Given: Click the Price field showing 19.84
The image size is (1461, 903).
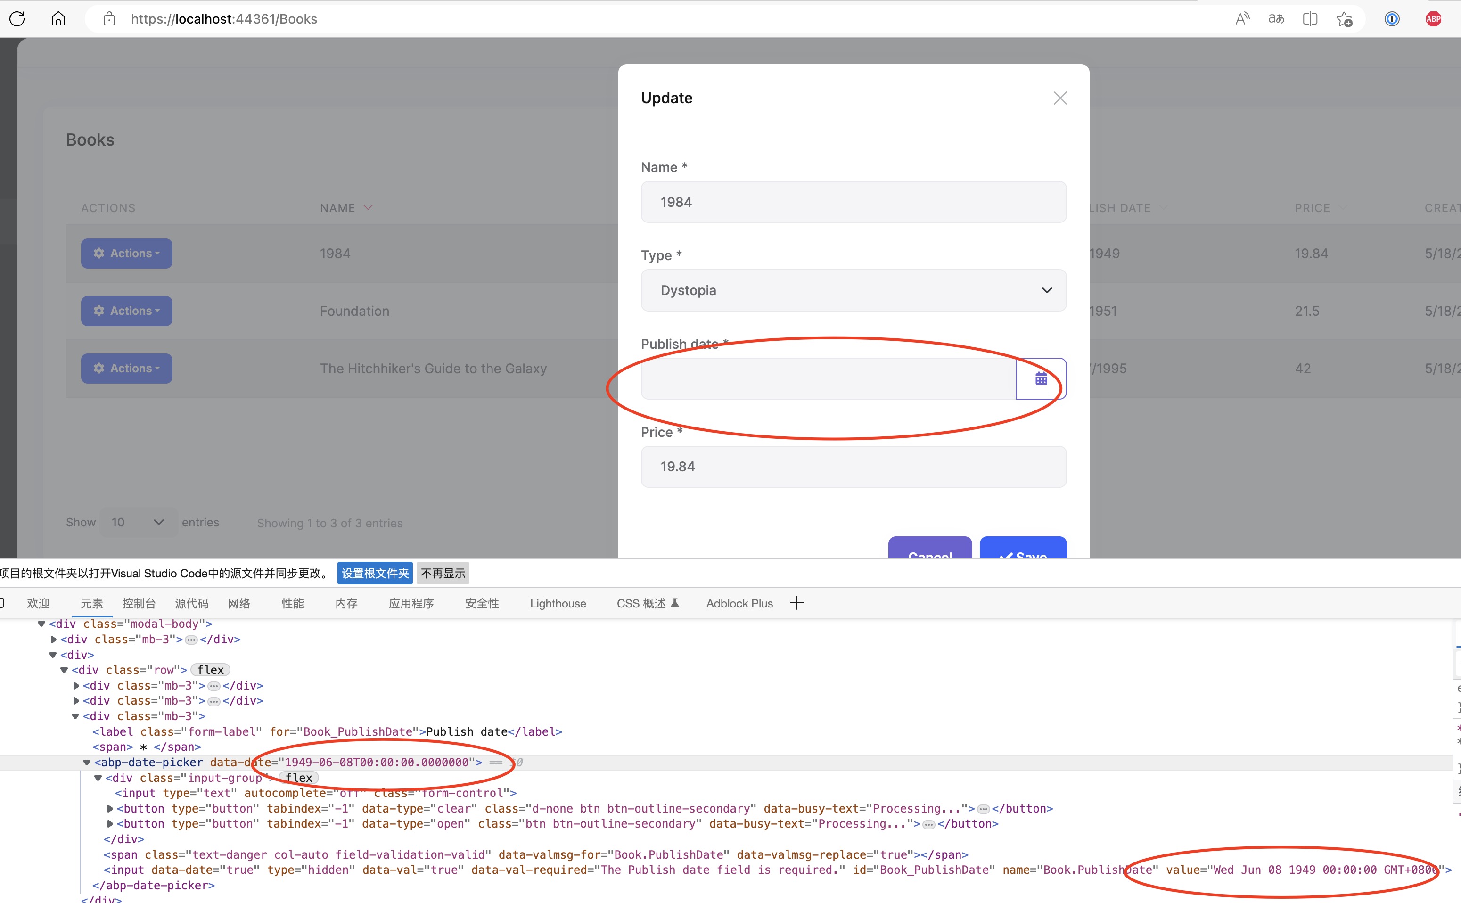Looking at the screenshot, I should point(853,467).
